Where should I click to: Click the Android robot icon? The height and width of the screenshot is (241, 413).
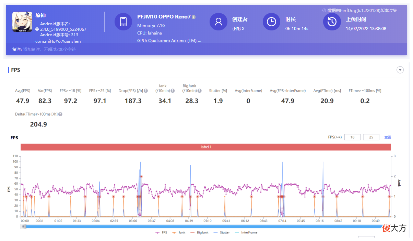click(x=37, y=29)
